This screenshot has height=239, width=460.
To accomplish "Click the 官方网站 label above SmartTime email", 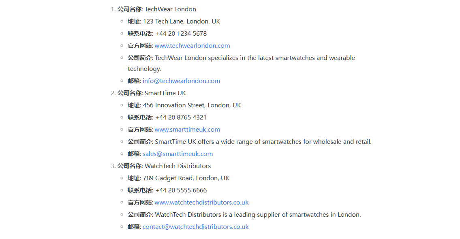I will [140, 130].
